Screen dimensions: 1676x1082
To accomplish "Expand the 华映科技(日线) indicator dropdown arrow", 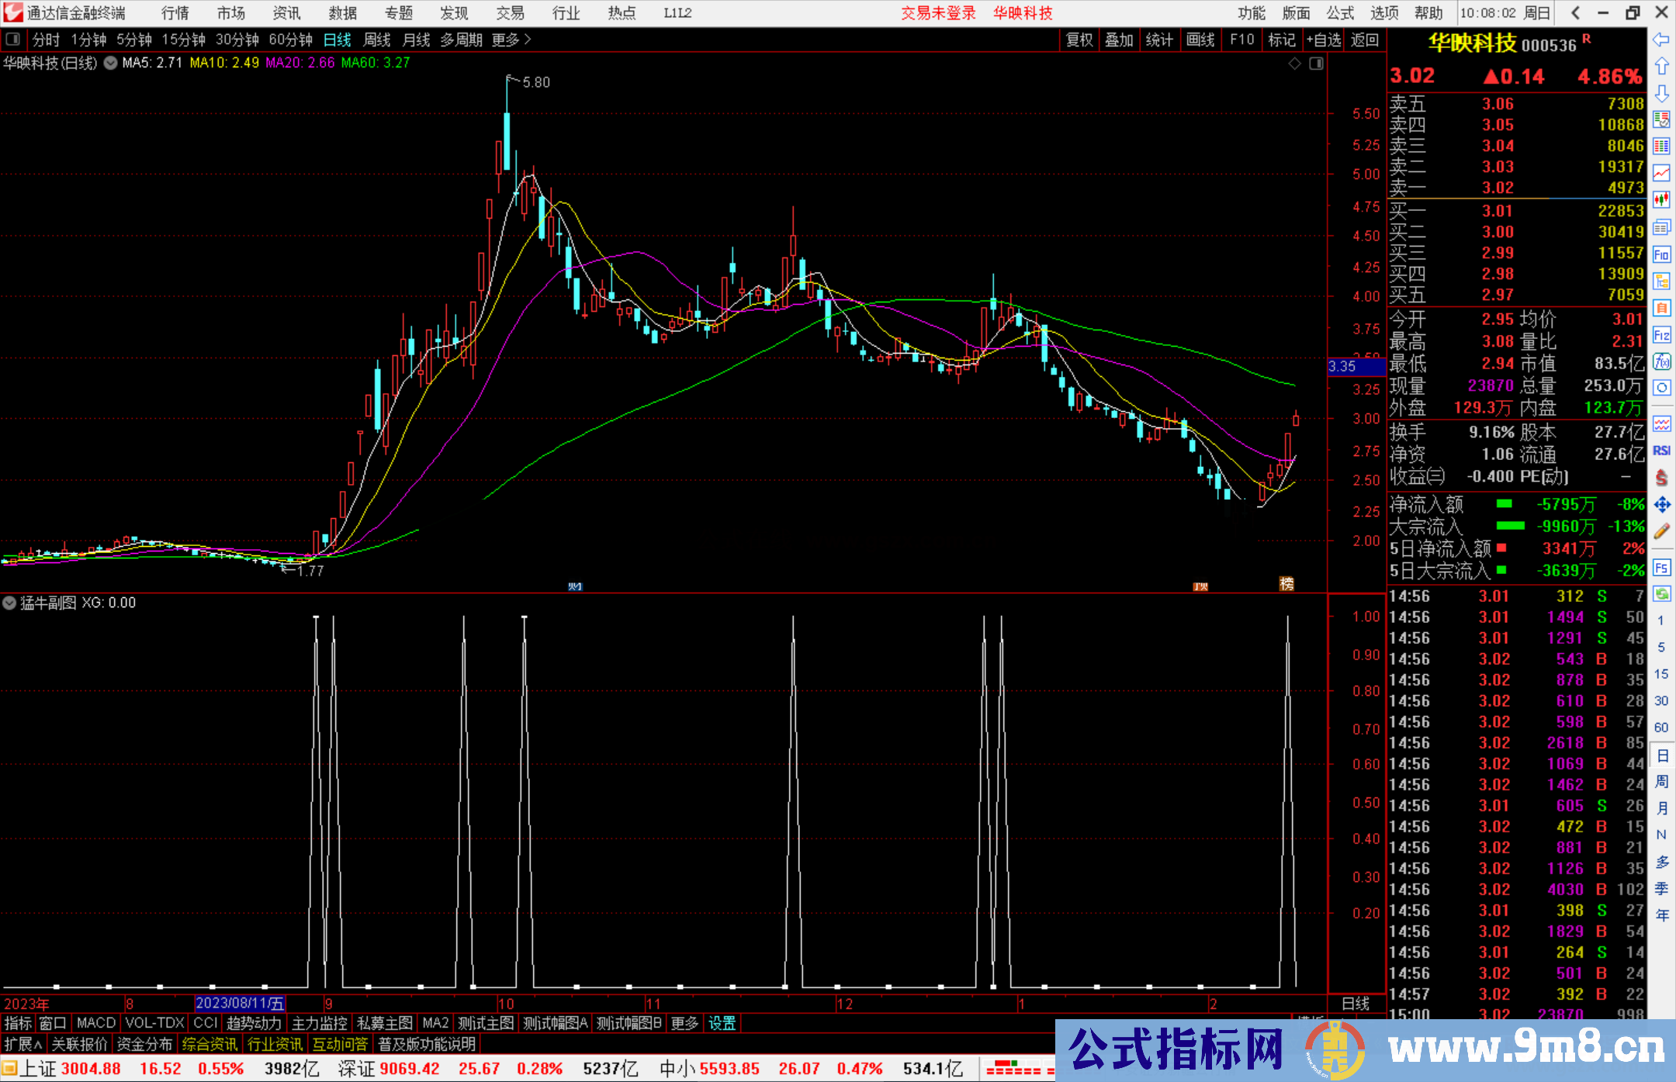I will point(111,64).
